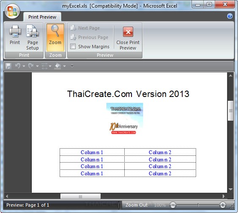Screen dimensions: 238x213
Task: Open Customize Quick Access Toolbar menu
Action: [x=72, y=66]
